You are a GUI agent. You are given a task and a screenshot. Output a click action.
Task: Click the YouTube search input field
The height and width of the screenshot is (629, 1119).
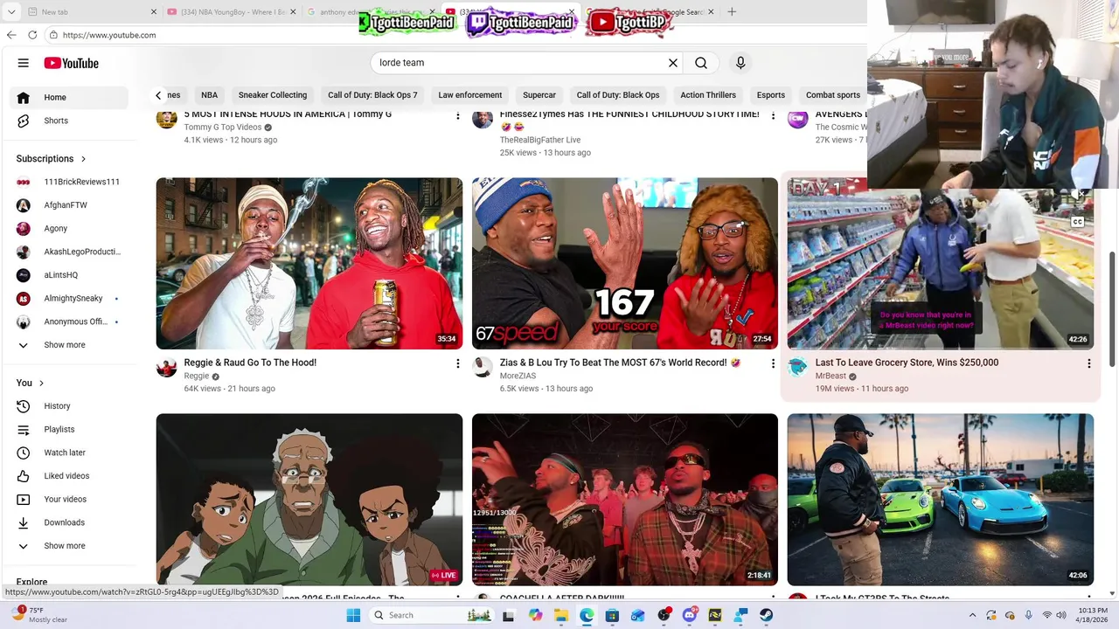519,63
